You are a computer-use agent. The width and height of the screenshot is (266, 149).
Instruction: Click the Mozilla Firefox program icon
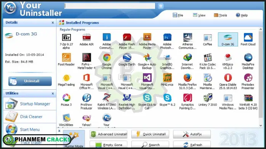(187, 78)
